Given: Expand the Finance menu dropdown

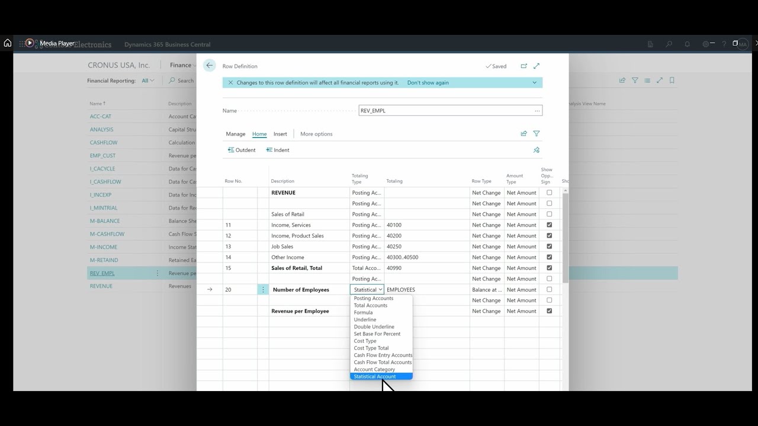Looking at the screenshot, I should (x=184, y=65).
